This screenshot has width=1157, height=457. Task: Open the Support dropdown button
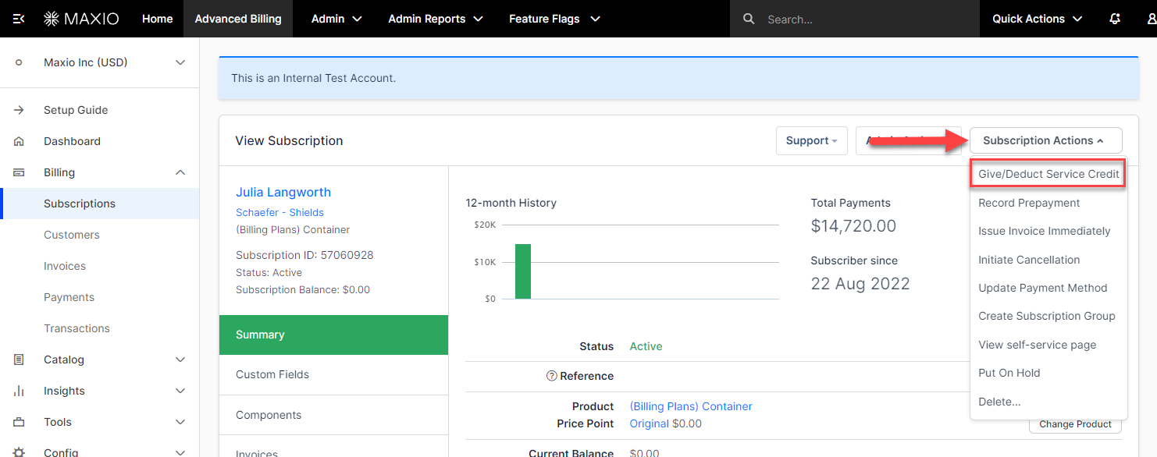[811, 140]
